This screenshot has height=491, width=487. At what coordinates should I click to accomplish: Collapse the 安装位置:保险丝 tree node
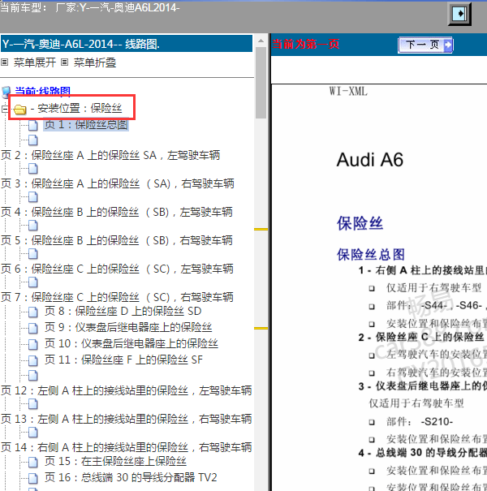(x=4, y=109)
